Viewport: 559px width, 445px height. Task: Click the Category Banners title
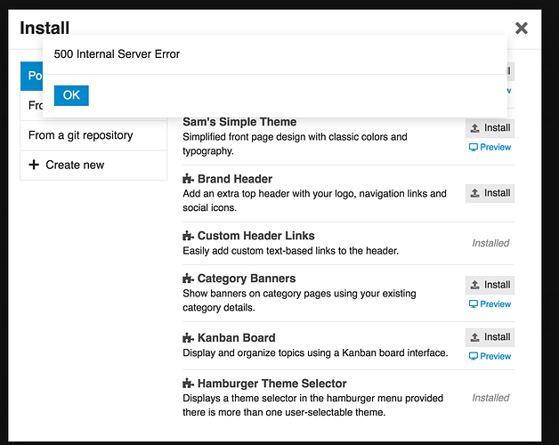coord(247,279)
